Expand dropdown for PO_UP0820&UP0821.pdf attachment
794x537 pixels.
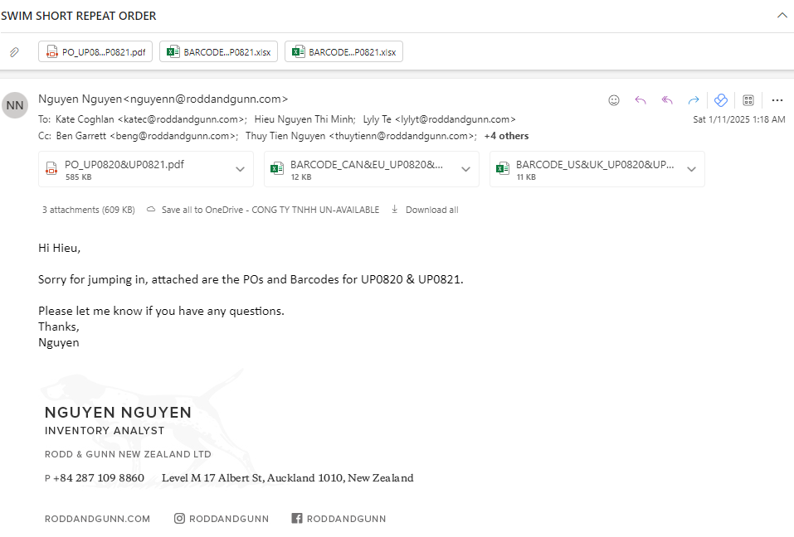[240, 169]
